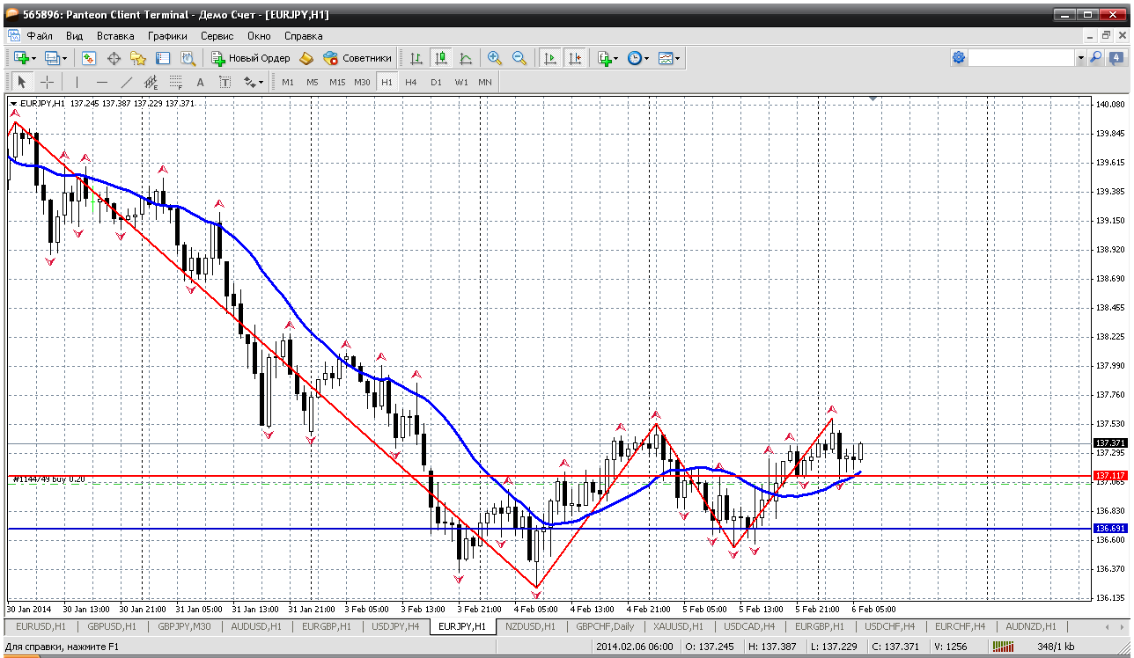Viewport: 1134px width, 658px height.
Task: Open the Market Watch window icon
Action: [89, 58]
